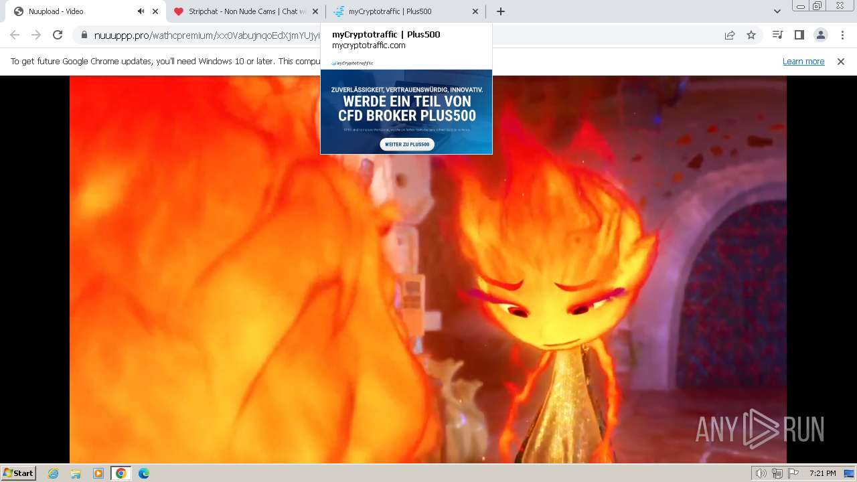The width and height of the screenshot is (857, 482).
Task: Close the myCryptotraffic tab
Action: (475, 11)
